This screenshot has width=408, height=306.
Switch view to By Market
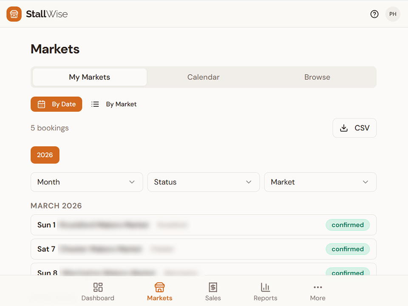point(114,104)
